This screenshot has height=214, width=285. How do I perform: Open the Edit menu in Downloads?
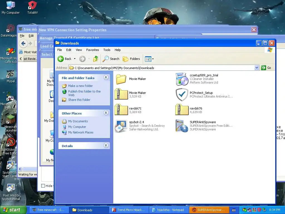tap(69, 50)
